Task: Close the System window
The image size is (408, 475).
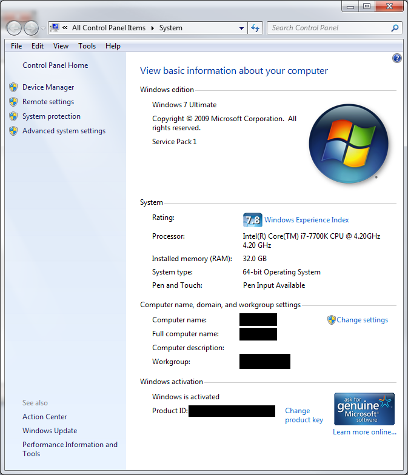Action: pos(389,7)
